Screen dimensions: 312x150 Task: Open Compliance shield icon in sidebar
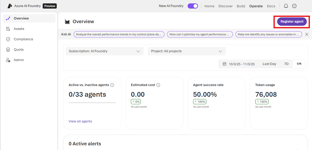click(8, 39)
